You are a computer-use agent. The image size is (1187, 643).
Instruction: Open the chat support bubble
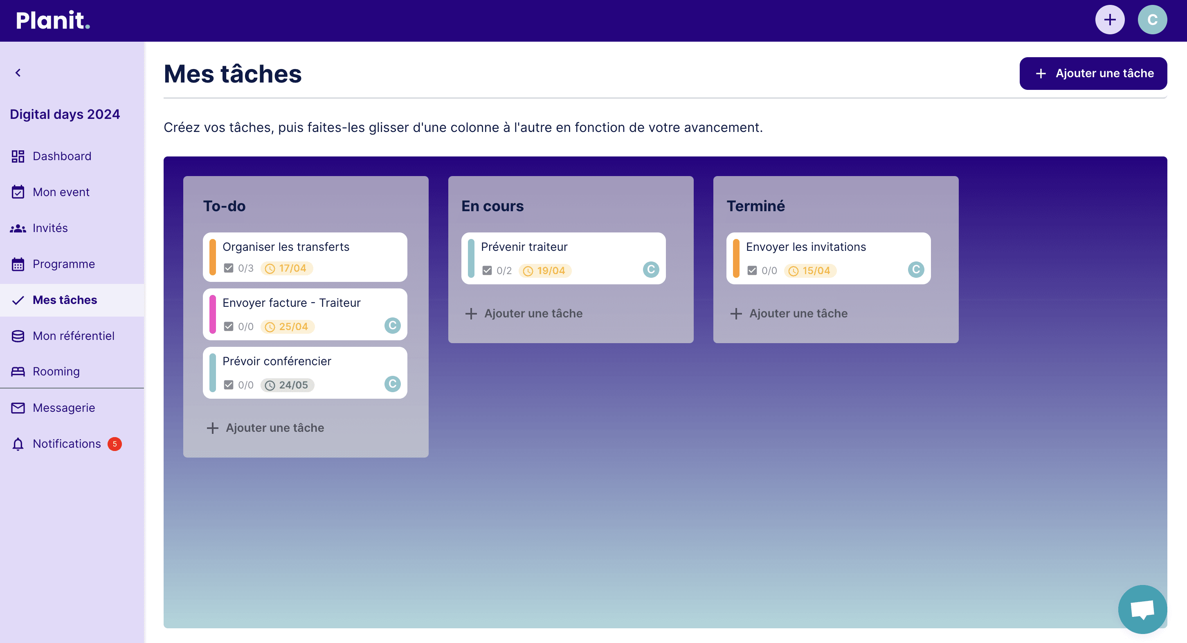pos(1142,609)
